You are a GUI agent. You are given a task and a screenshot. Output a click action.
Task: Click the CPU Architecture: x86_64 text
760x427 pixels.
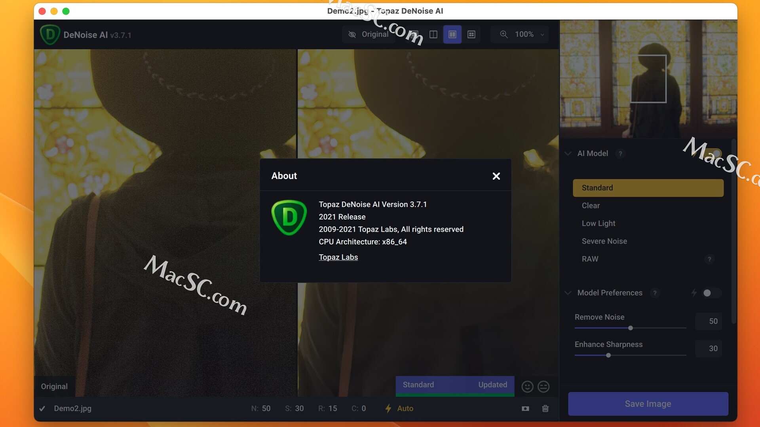[x=363, y=242]
